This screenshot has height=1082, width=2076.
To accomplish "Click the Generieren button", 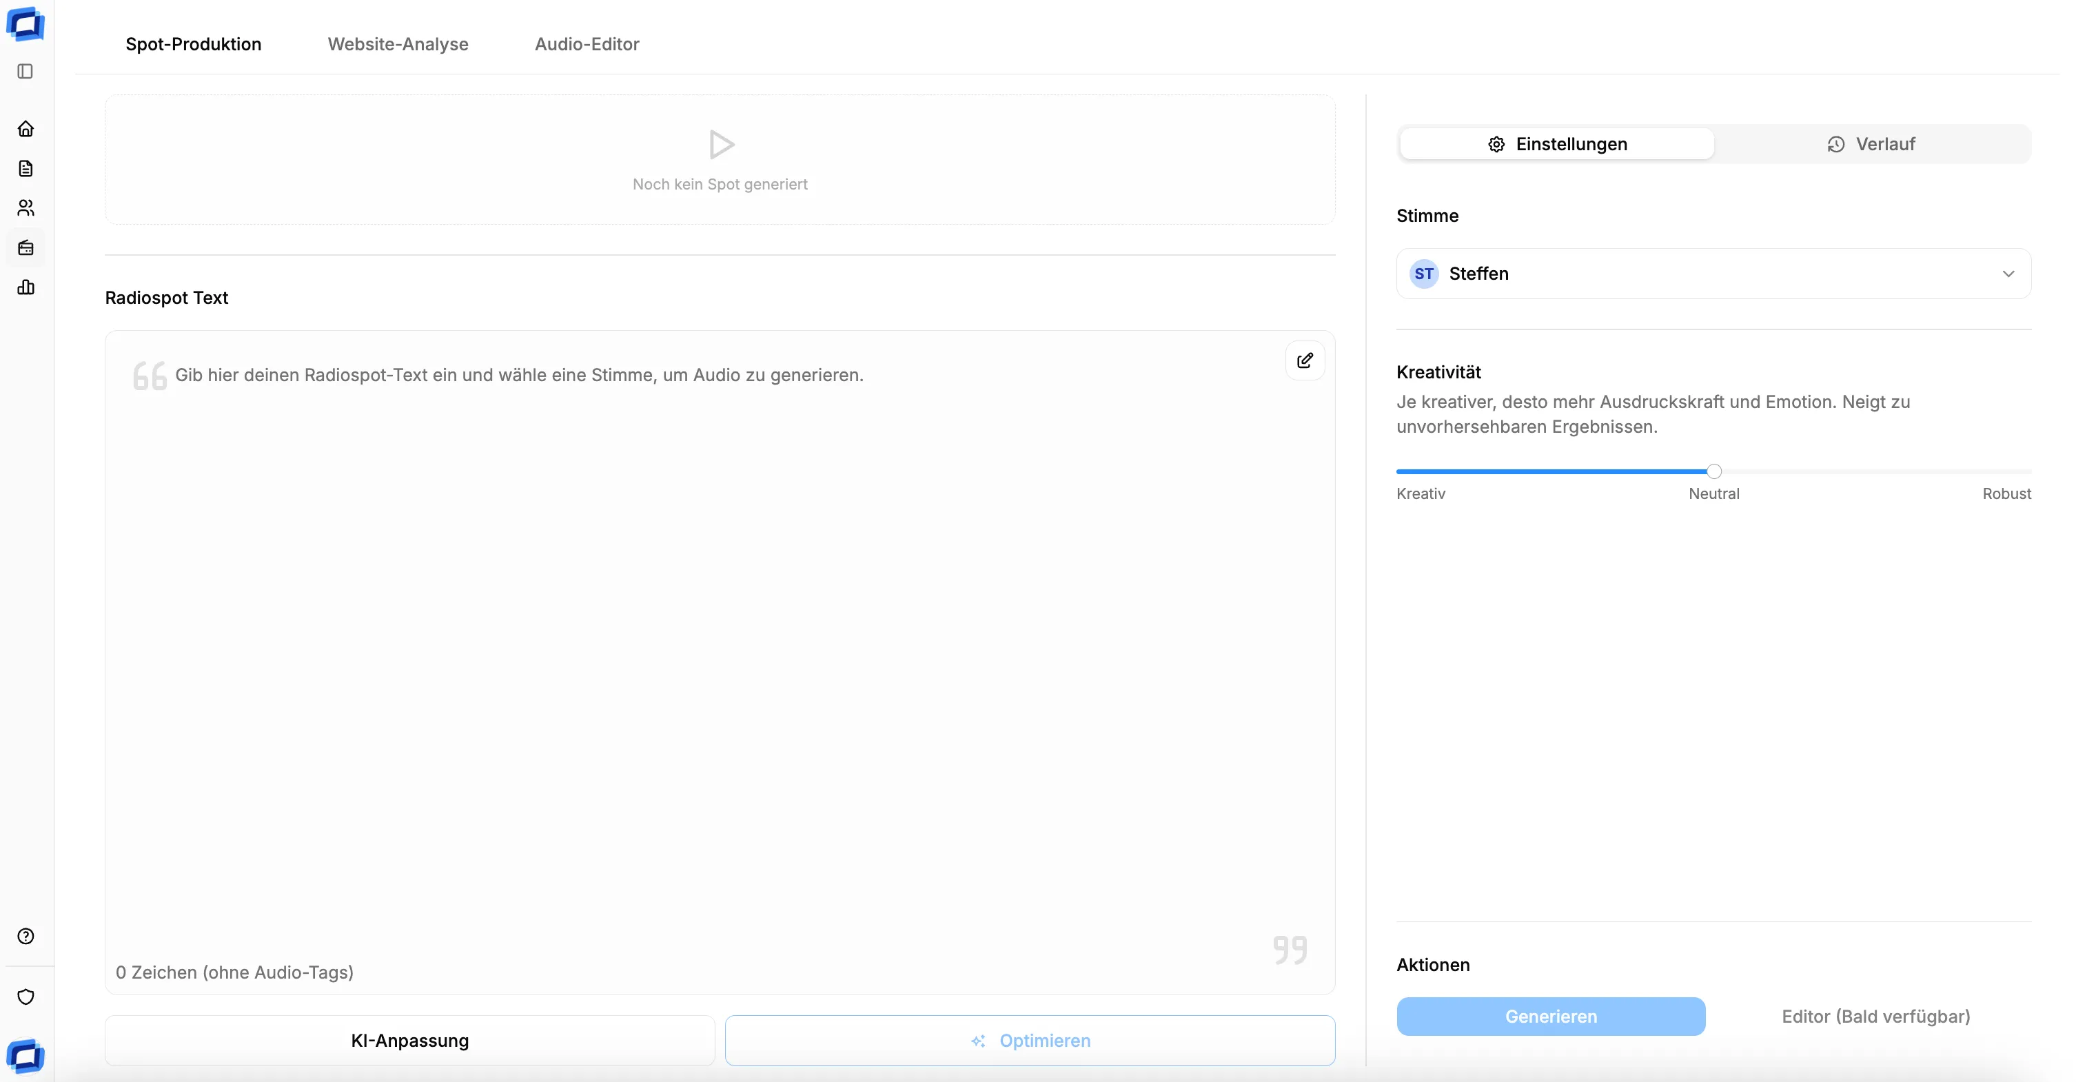I will (1551, 1017).
